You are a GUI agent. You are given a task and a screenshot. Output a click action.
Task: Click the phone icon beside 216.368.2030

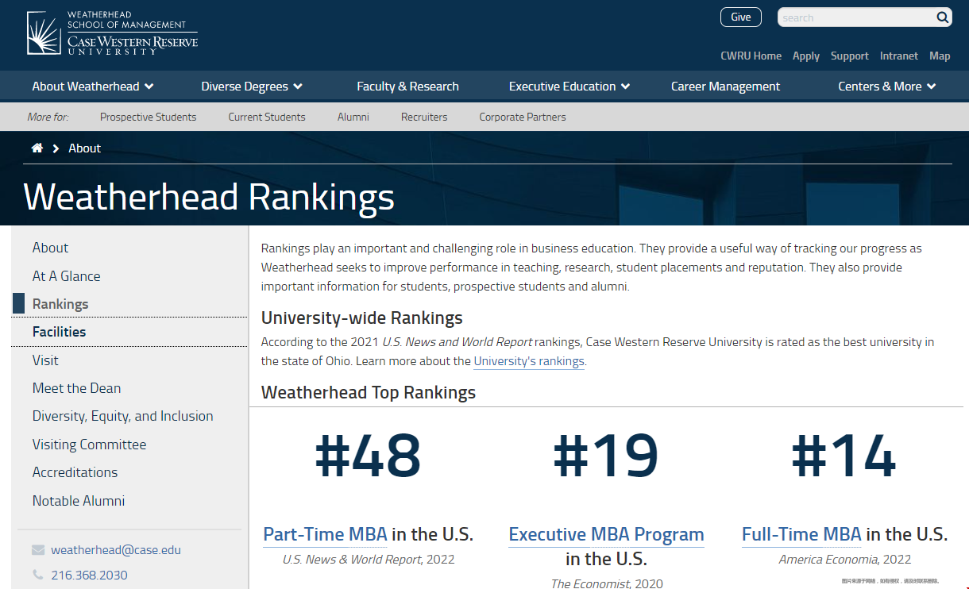coord(38,575)
